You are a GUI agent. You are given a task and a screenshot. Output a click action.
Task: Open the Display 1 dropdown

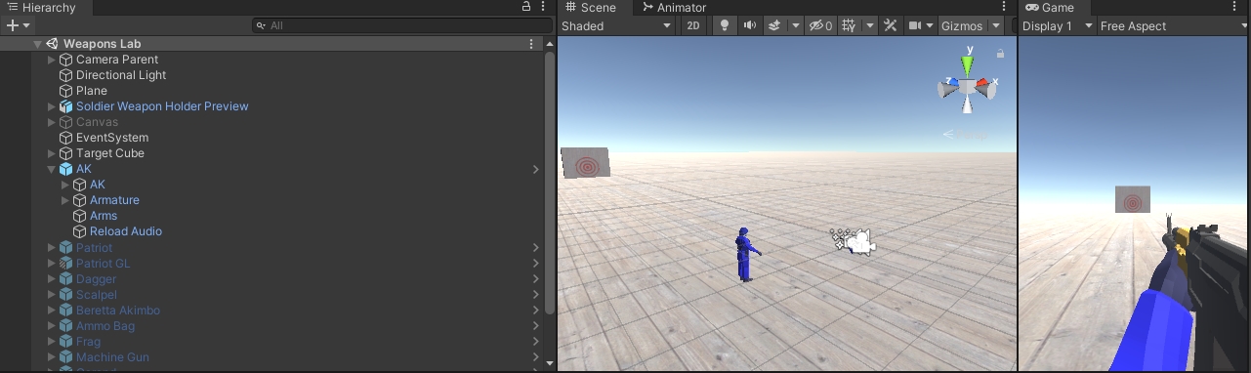pyautogui.click(x=1058, y=26)
